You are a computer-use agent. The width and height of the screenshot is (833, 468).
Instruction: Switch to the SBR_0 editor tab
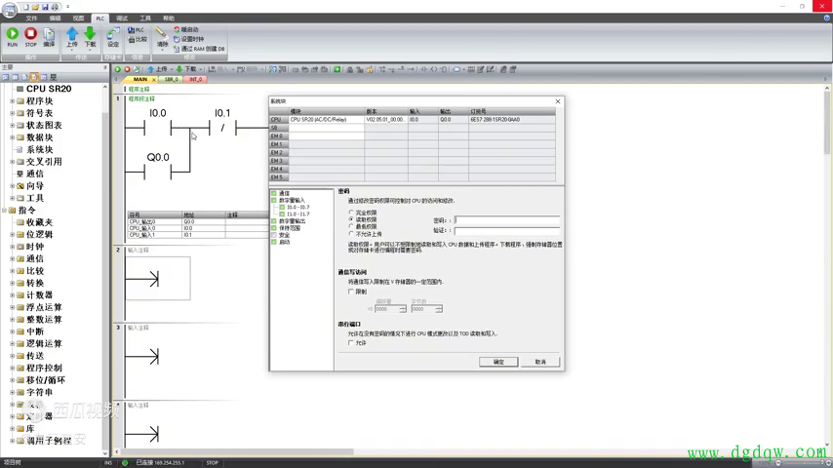point(172,79)
